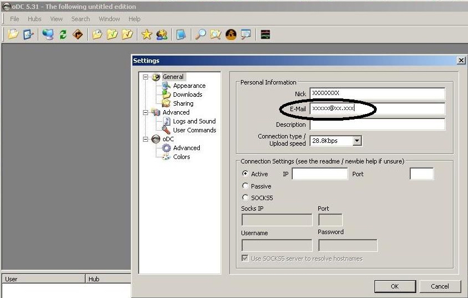Collapse the Advanced tree branch
Image resolution: width=468 pixels, height=298 pixels.
145,112
